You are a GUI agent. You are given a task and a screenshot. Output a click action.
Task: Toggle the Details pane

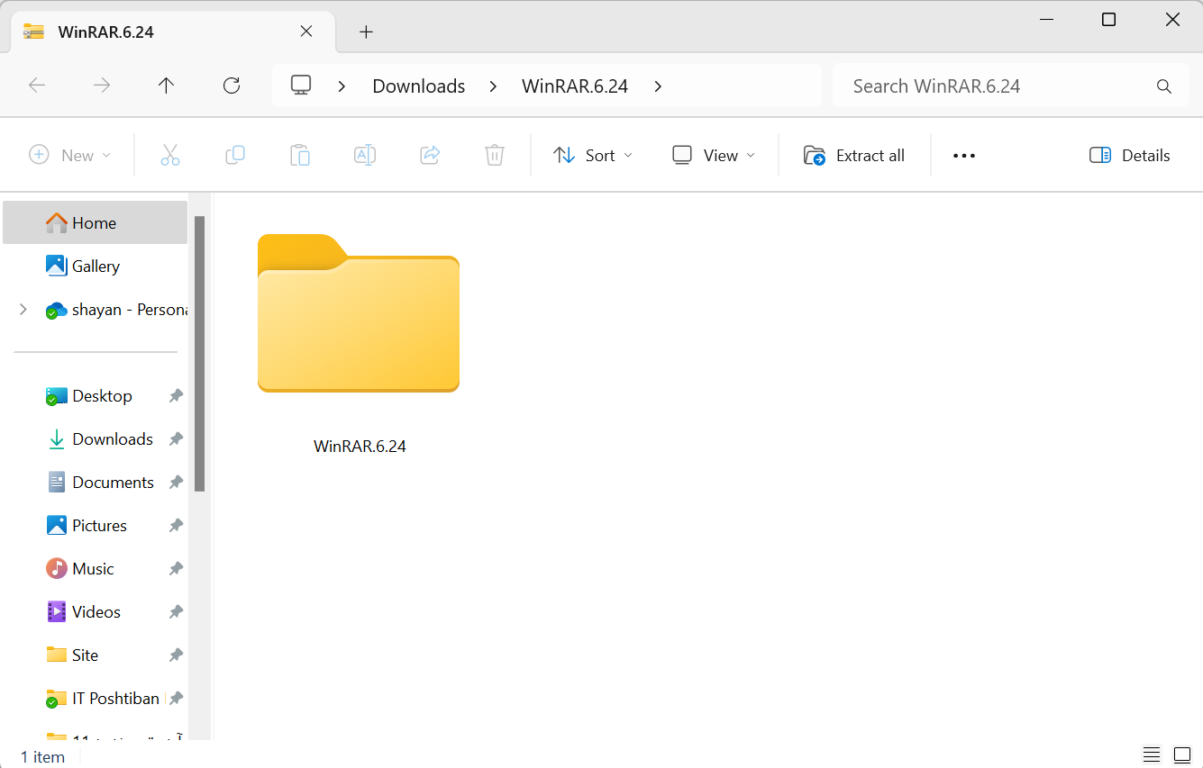1129,155
